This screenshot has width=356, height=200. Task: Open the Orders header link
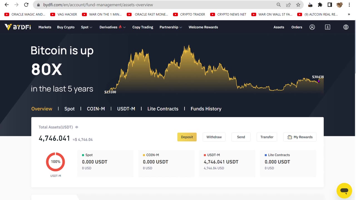(x=297, y=27)
